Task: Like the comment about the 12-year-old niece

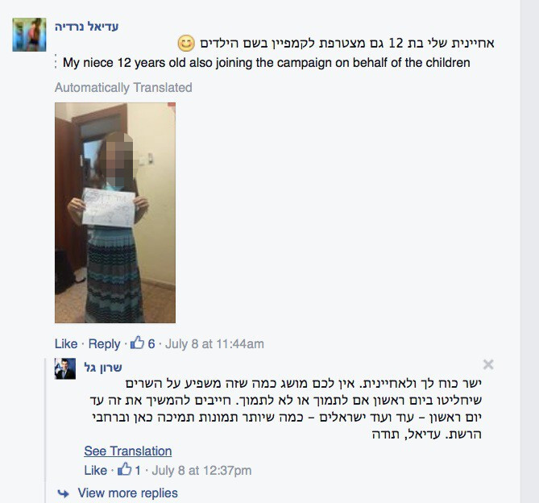Action: point(66,343)
